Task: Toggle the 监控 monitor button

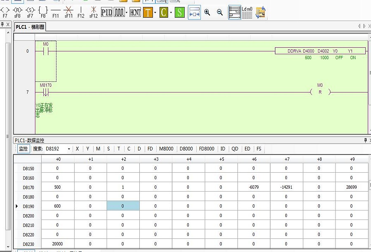Action: tap(23, 149)
